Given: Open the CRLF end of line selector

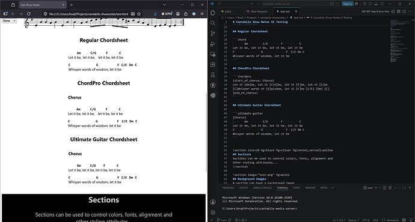Looking at the screenshot, I should tap(375, 220).
